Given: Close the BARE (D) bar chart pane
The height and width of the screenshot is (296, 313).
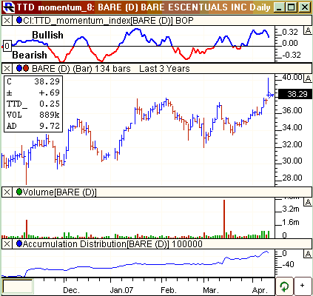Looking at the screenshot, I should (x=7, y=69).
